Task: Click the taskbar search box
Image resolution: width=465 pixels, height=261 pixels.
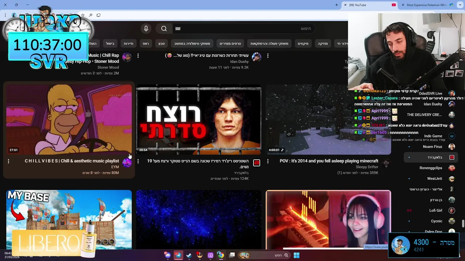Action: (x=264, y=255)
